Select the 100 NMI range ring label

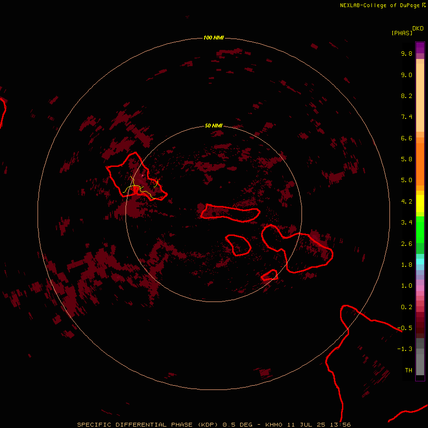[x=214, y=38]
